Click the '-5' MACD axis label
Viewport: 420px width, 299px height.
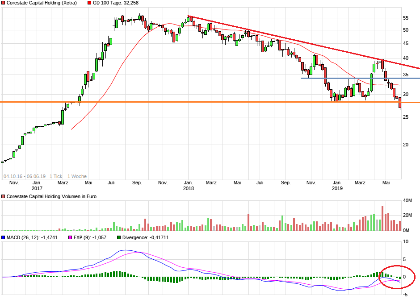pyautogui.click(x=406, y=295)
